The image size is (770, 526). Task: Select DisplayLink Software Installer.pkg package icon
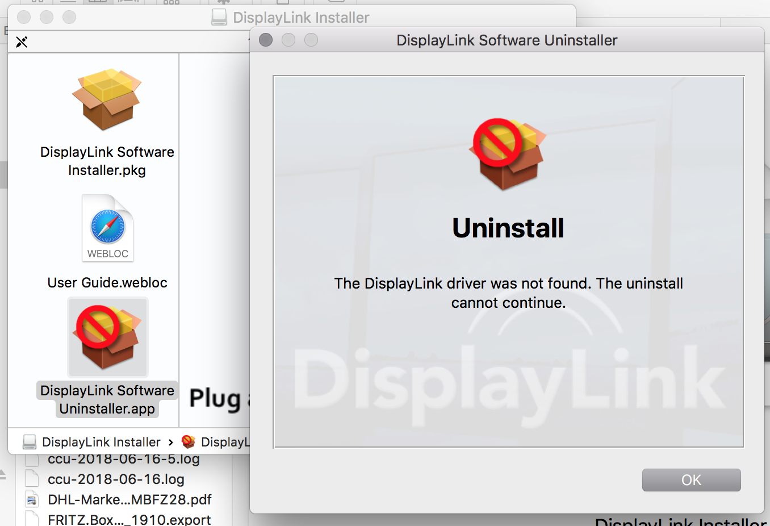(107, 99)
